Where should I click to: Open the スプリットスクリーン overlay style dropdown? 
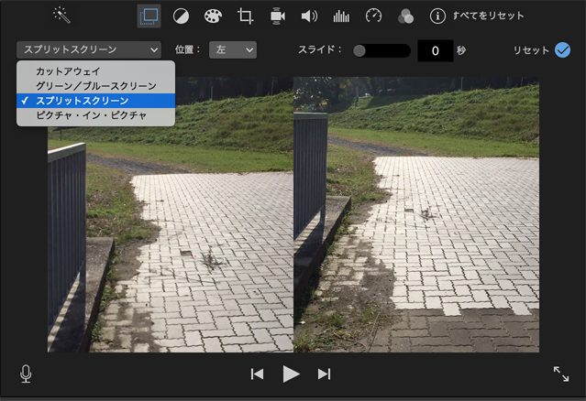[89, 49]
